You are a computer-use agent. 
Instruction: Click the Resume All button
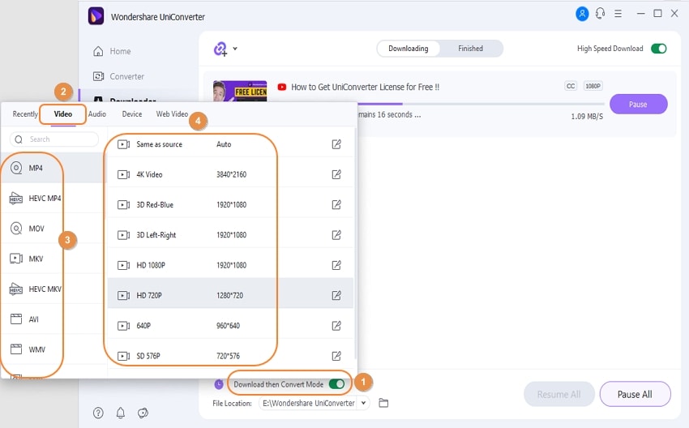pyautogui.click(x=559, y=394)
